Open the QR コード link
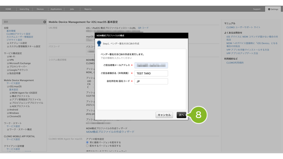 143,28
